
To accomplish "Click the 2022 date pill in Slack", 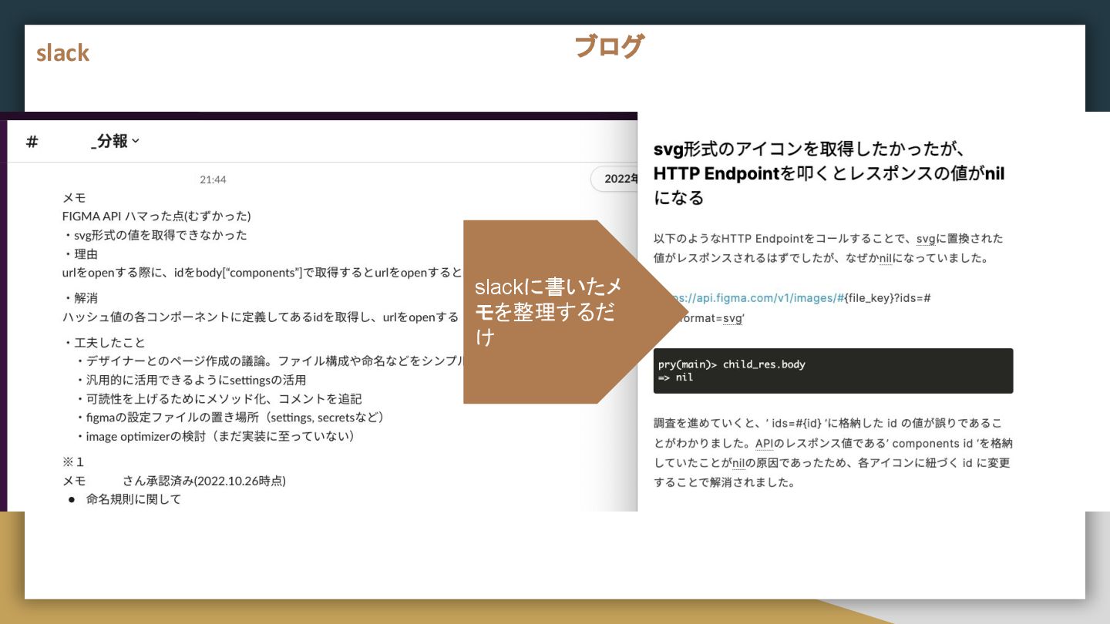I will (x=614, y=179).
